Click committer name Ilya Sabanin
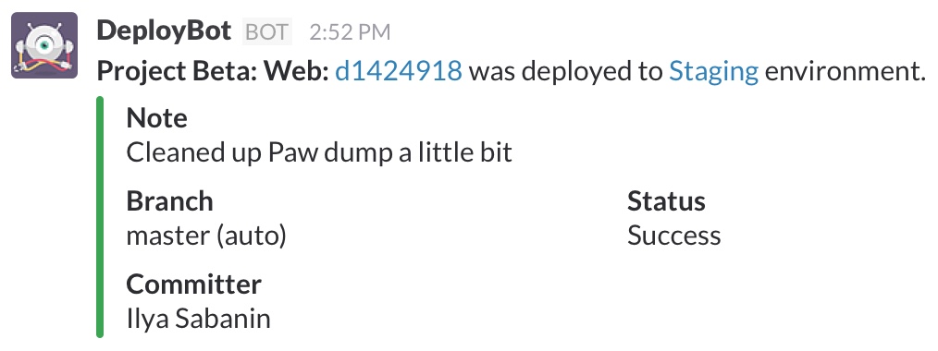This screenshot has width=938, height=351. click(199, 319)
